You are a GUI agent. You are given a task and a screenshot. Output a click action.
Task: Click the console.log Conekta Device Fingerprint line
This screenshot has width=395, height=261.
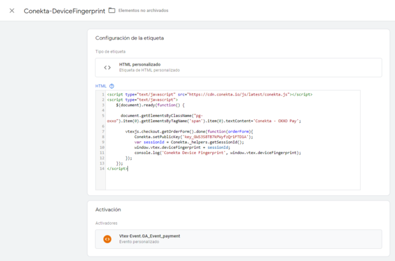218,153
